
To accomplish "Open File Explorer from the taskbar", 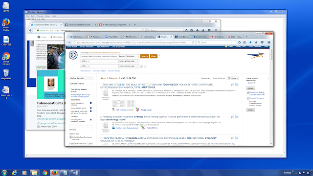I will coord(34,173).
